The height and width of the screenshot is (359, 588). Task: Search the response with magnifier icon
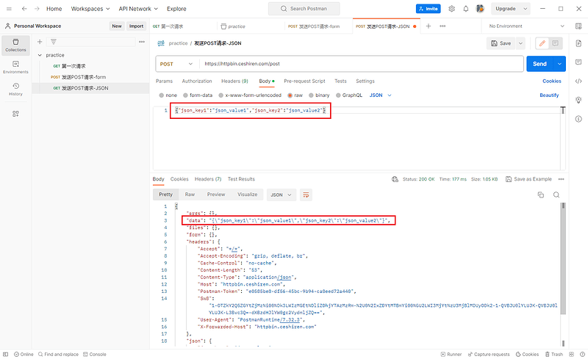[x=556, y=195]
